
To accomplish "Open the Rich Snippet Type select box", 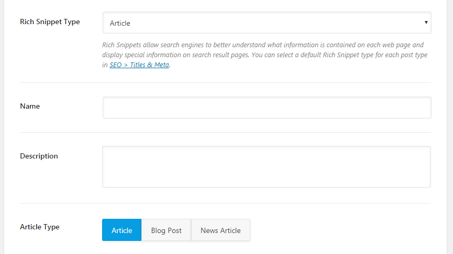I will 267,23.
